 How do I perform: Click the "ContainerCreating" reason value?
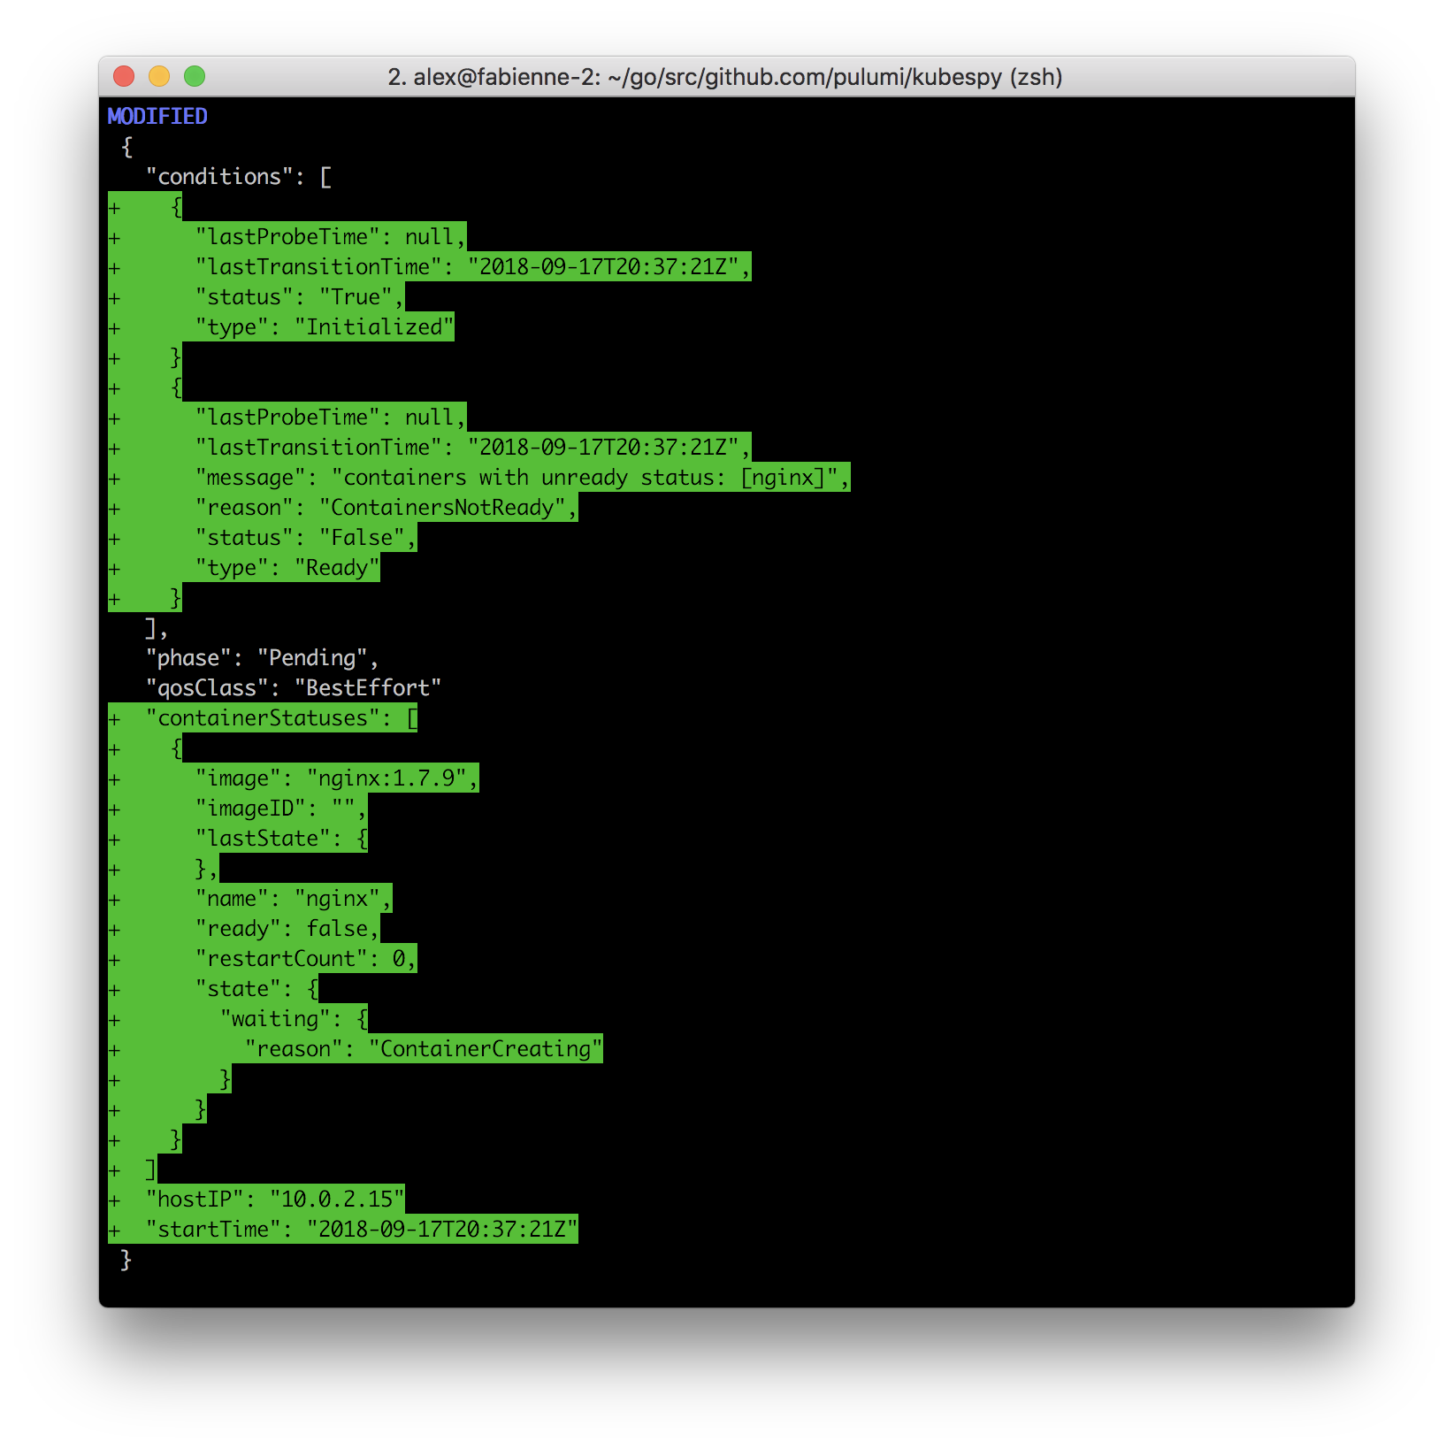(485, 1049)
